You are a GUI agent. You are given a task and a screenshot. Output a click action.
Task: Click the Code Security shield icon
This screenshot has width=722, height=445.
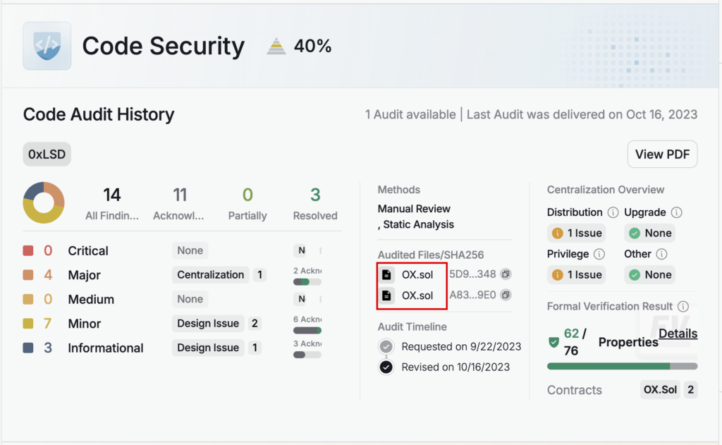click(x=47, y=46)
